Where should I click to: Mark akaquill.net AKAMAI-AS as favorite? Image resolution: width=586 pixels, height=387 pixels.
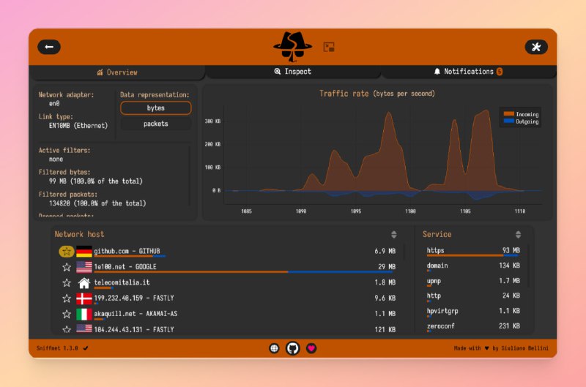[x=66, y=314]
